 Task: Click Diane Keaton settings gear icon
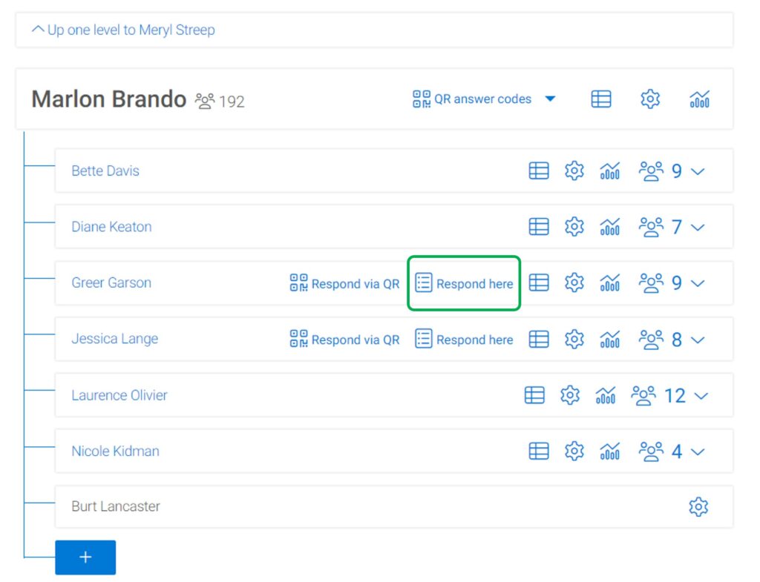pyautogui.click(x=574, y=227)
